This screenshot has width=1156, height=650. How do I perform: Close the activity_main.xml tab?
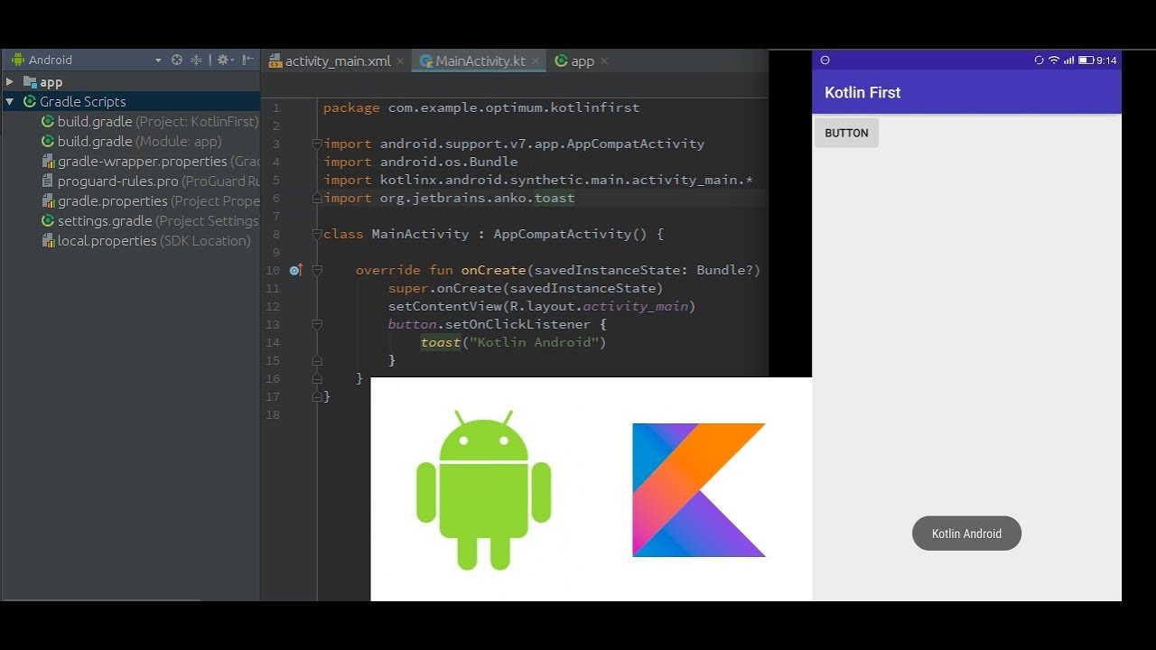click(x=400, y=61)
